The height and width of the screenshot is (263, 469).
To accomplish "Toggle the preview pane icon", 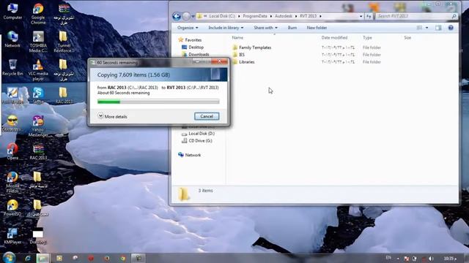I will click(438, 28).
